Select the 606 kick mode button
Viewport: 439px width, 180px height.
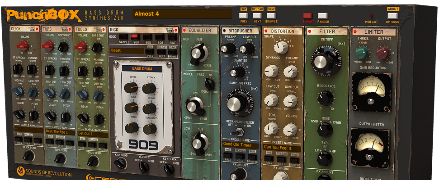[x=160, y=37]
